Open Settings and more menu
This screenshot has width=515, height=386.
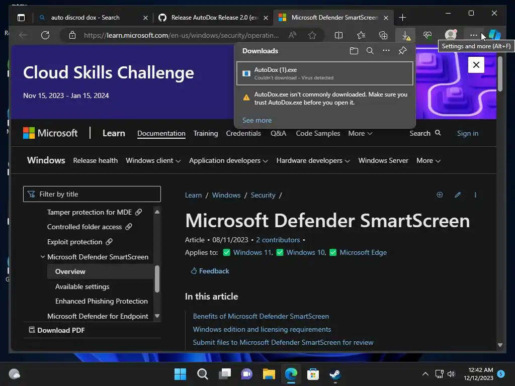[x=473, y=35]
